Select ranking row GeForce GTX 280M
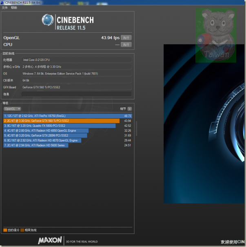 [x=68, y=135]
